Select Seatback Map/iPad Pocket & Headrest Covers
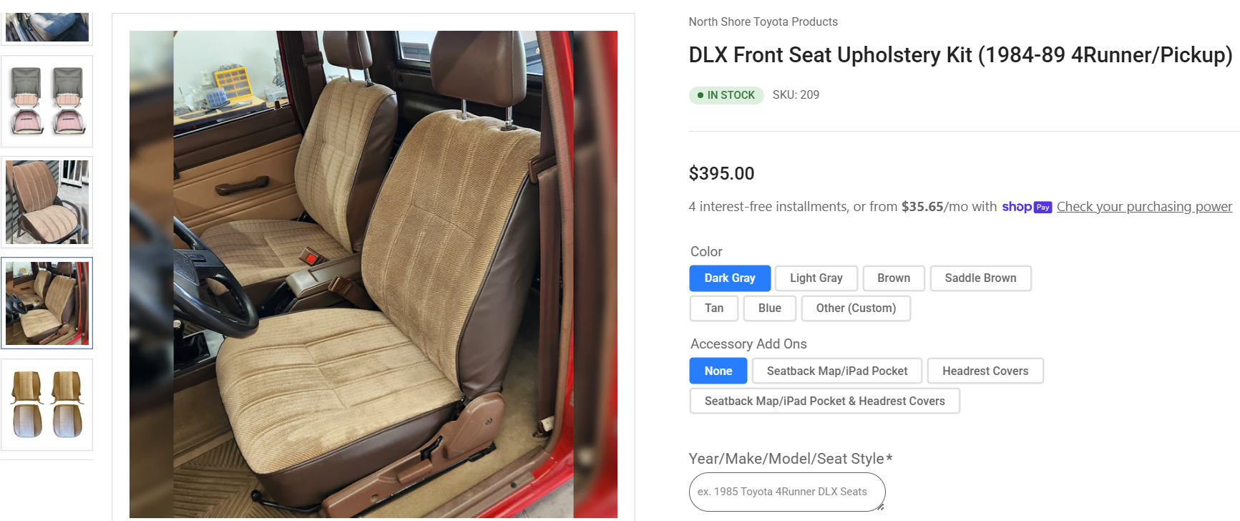1240x521 pixels. point(825,401)
